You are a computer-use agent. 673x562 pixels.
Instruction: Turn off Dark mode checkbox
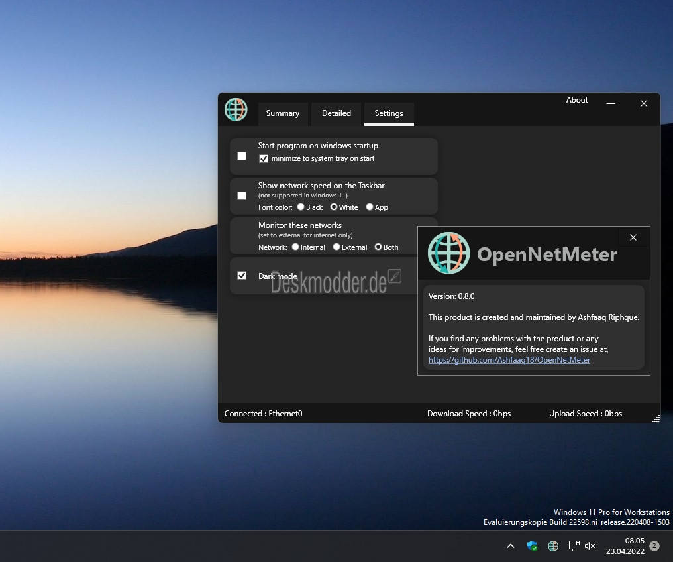pos(242,276)
